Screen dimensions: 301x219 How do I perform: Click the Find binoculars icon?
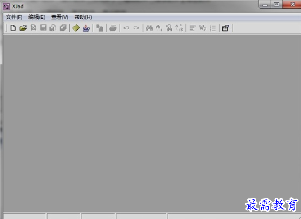[149, 28]
